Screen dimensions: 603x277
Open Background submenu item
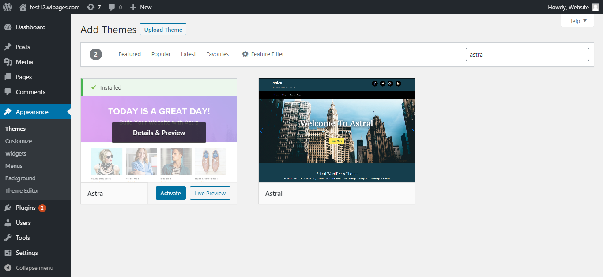click(x=20, y=178)
